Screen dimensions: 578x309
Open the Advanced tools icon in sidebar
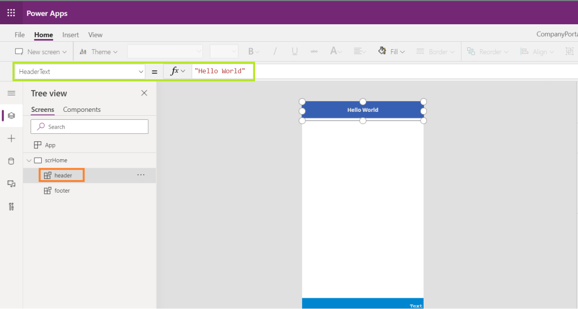click(11, 206)
